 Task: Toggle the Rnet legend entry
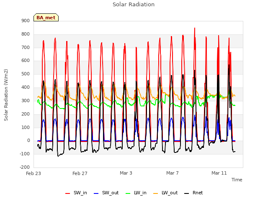(x=193, y=193)
